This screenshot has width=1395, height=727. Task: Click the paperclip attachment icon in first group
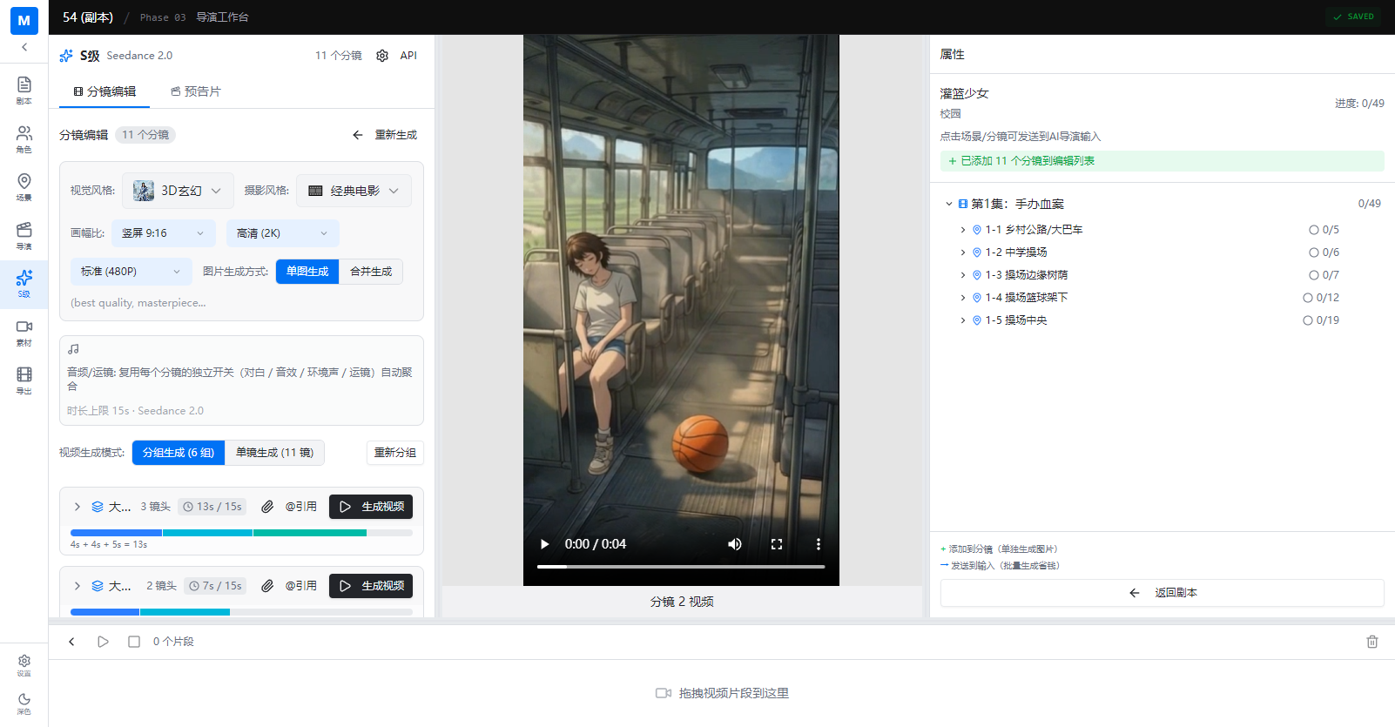point(267,507)
